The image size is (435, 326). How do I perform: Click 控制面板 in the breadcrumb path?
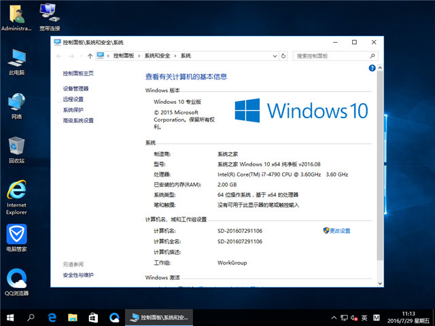click(x=123, y=55)
